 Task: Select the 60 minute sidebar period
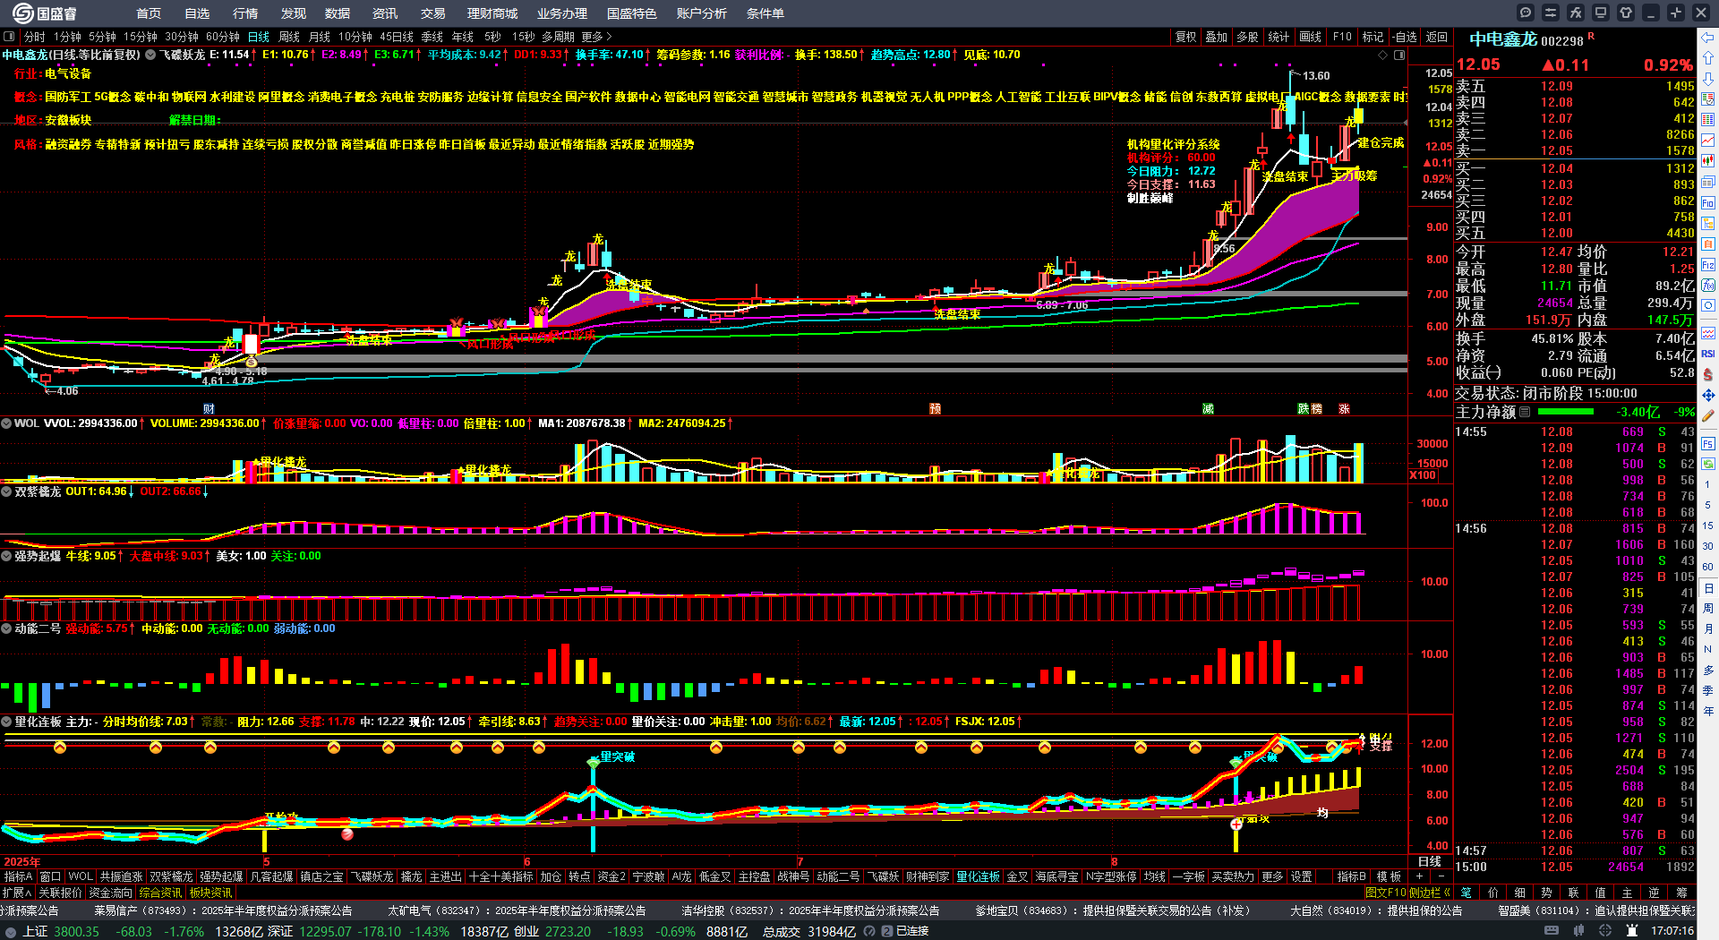click(x=1708, y=567)
